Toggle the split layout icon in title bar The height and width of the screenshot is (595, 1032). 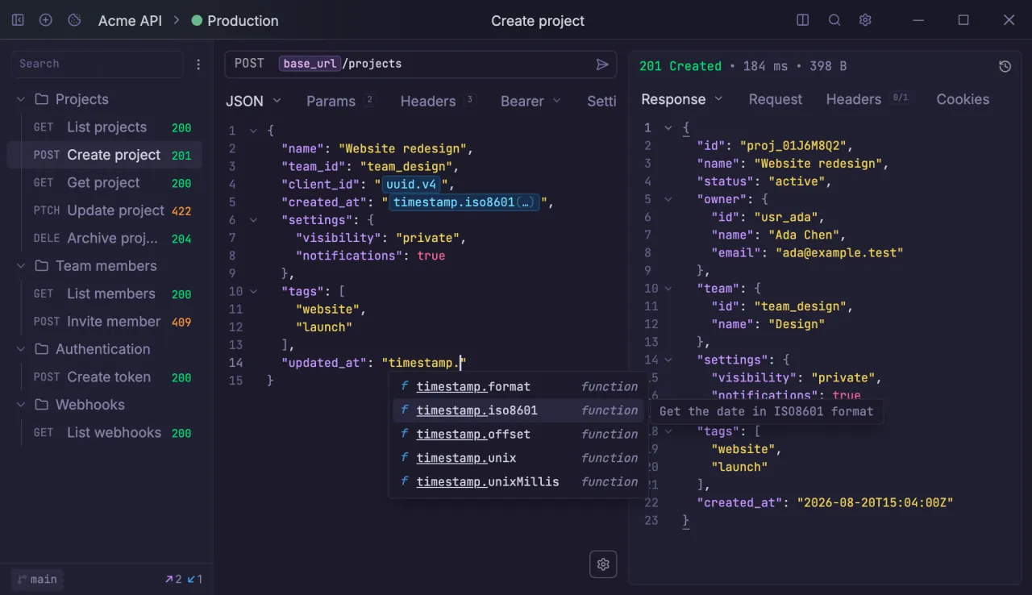coord(803,20)
